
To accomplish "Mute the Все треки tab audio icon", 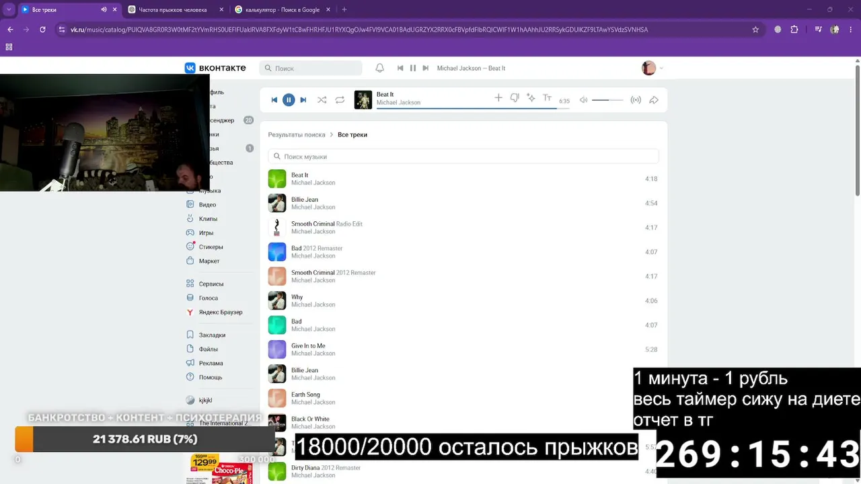I will coord(104,10).
